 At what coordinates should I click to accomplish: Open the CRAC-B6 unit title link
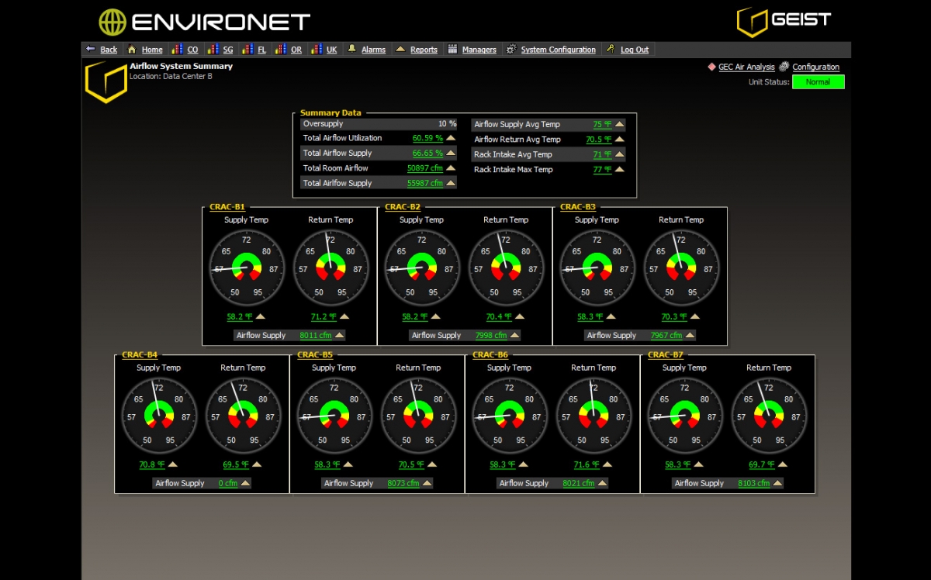(490, 355)
